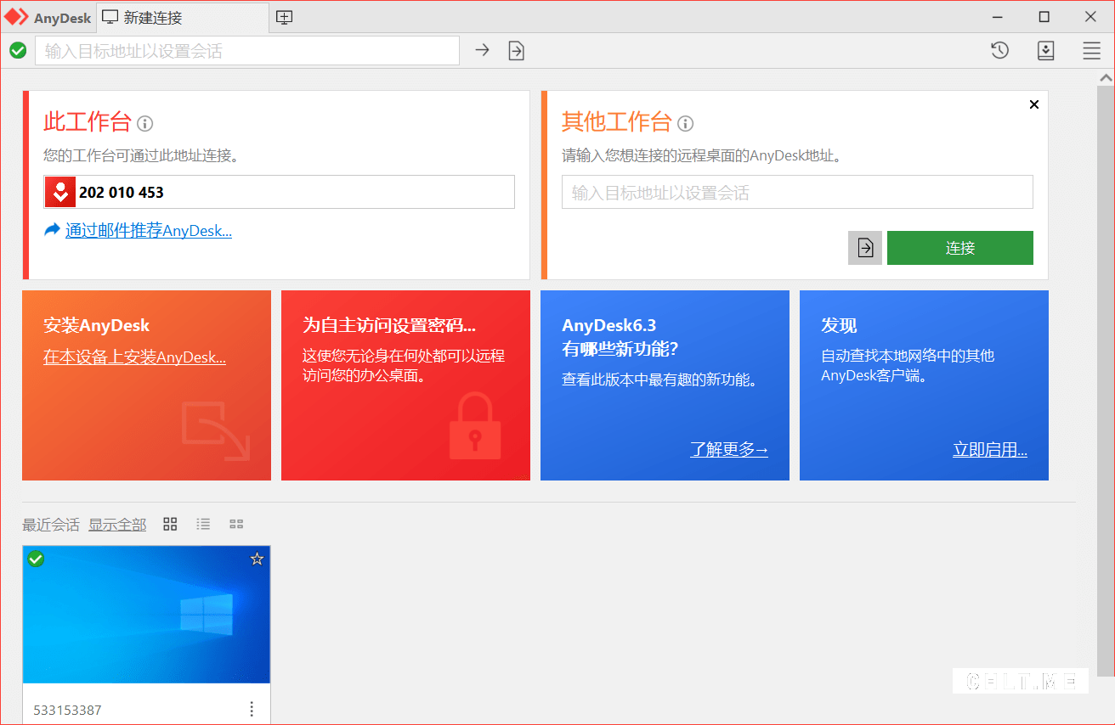1115x725 pixels.
Task: Click the 为自主访问设置密码 card title
Action: [389, 325]
